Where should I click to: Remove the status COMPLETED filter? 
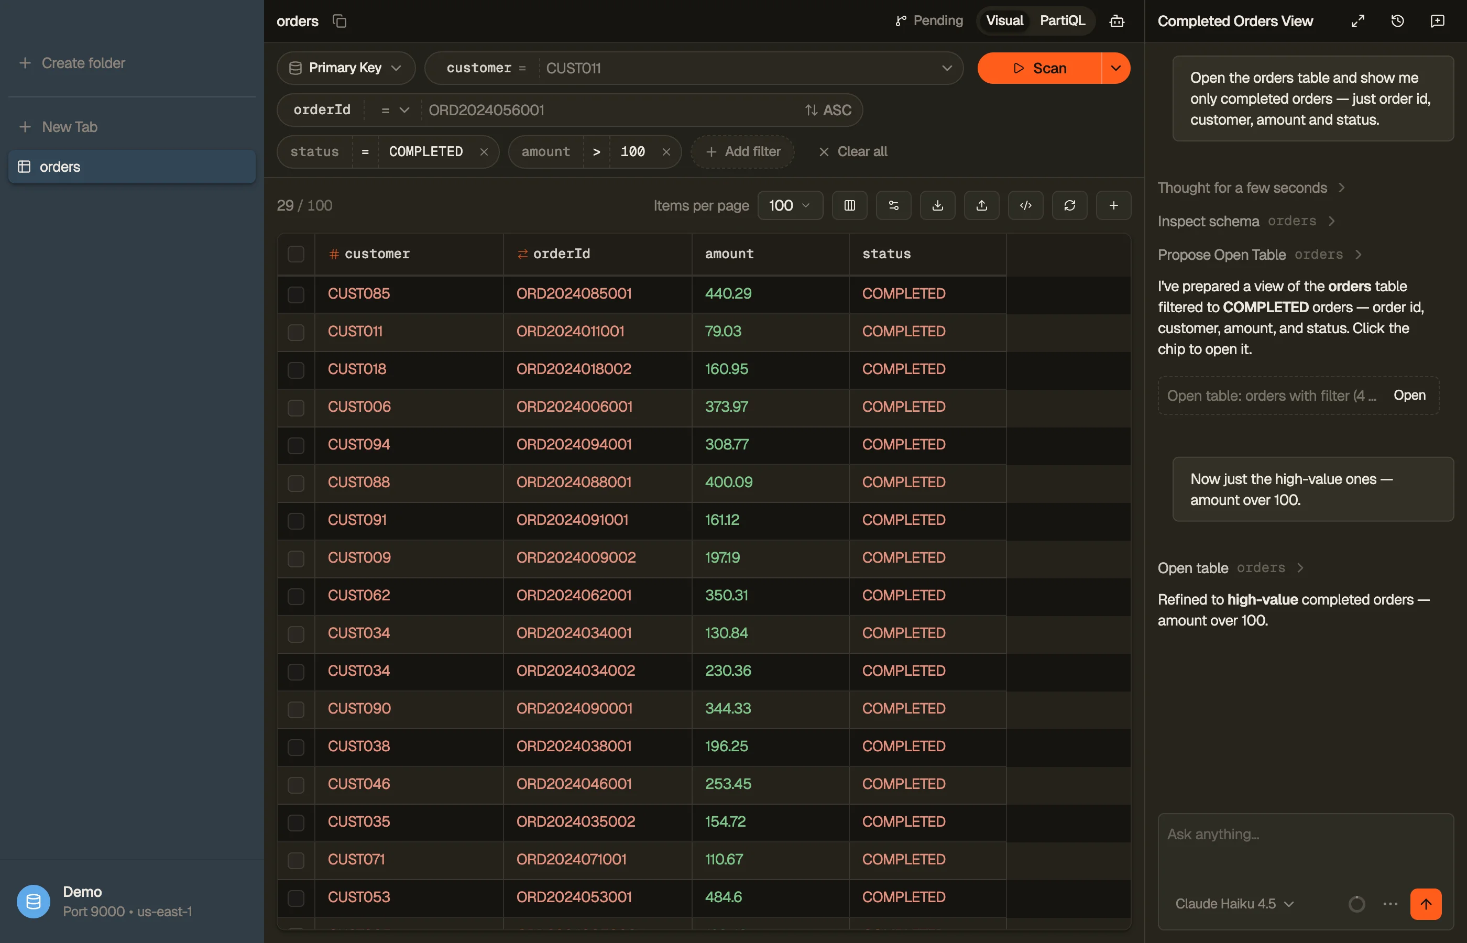pyautogui.click(x=484, y=152)
